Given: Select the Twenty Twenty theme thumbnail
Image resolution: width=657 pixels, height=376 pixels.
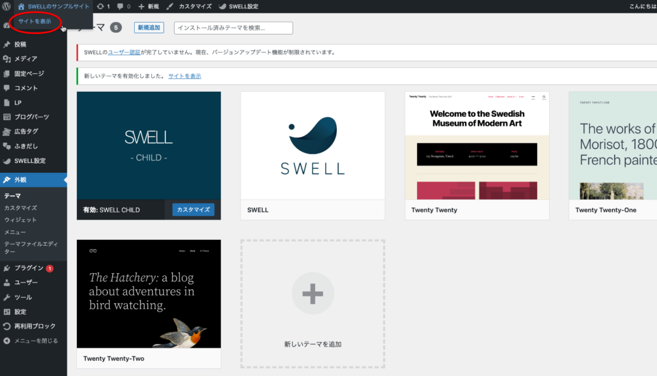Looking at the screenshot, I should pyautogui.click(x=477, y=146).
